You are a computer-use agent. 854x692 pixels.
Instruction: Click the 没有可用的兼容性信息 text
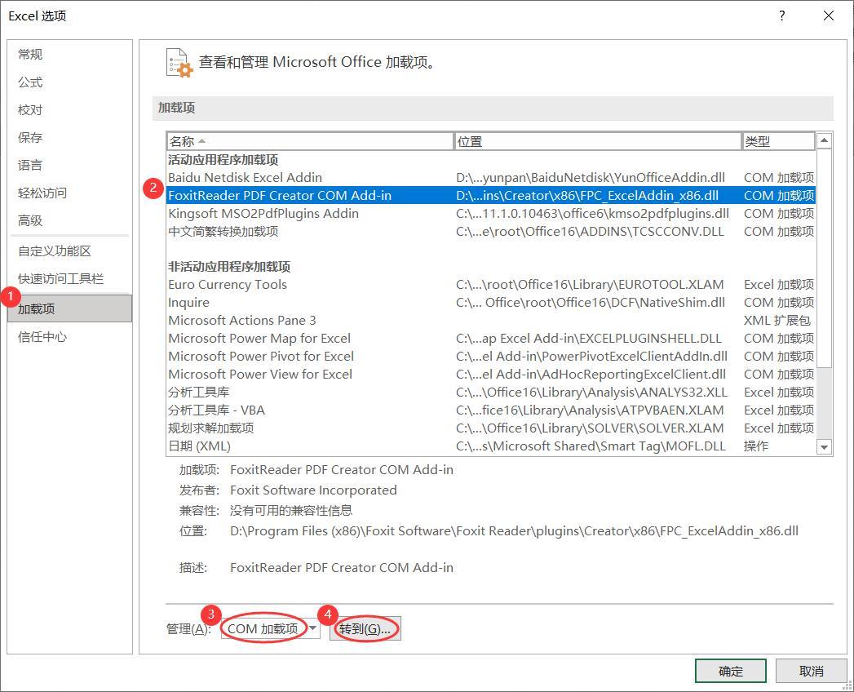click(x=291, y=511)
